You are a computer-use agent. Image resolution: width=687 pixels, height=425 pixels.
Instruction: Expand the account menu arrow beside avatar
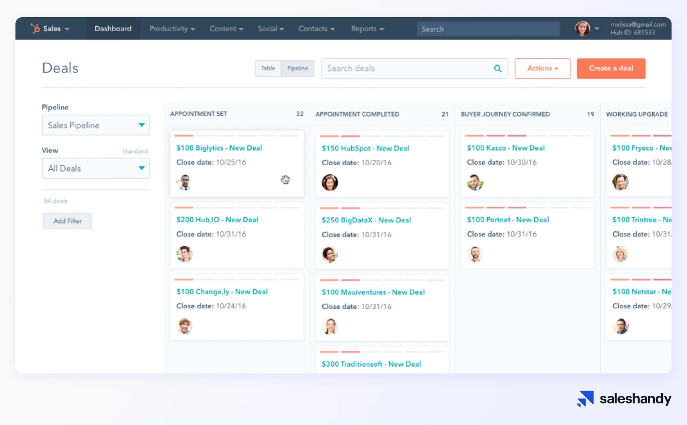click(597, 29)
